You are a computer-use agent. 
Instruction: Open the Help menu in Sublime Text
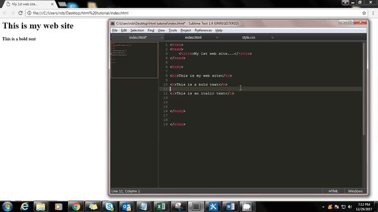tap(219, 30)
